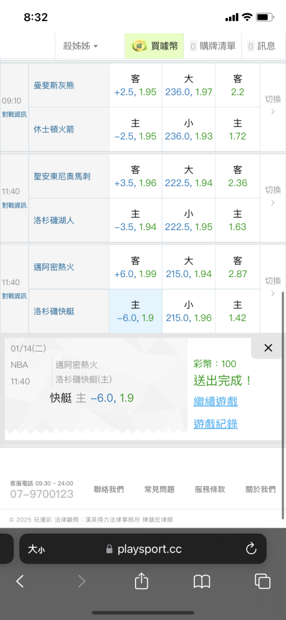Open 遊戲紀錄 game records
This screenshot has width=286, height=620.
click(215, 424)
